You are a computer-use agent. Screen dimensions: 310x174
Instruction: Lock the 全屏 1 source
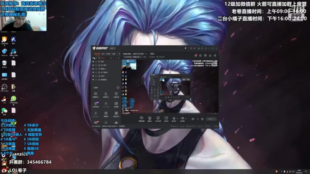[96, 76]
